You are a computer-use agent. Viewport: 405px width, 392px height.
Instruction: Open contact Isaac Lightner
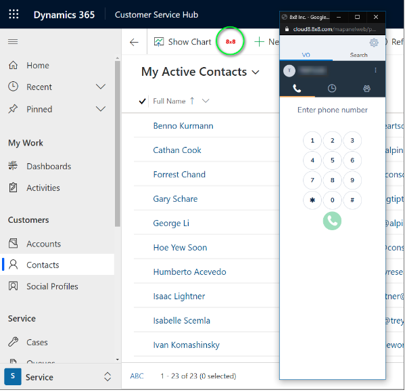tap(179, 296)
